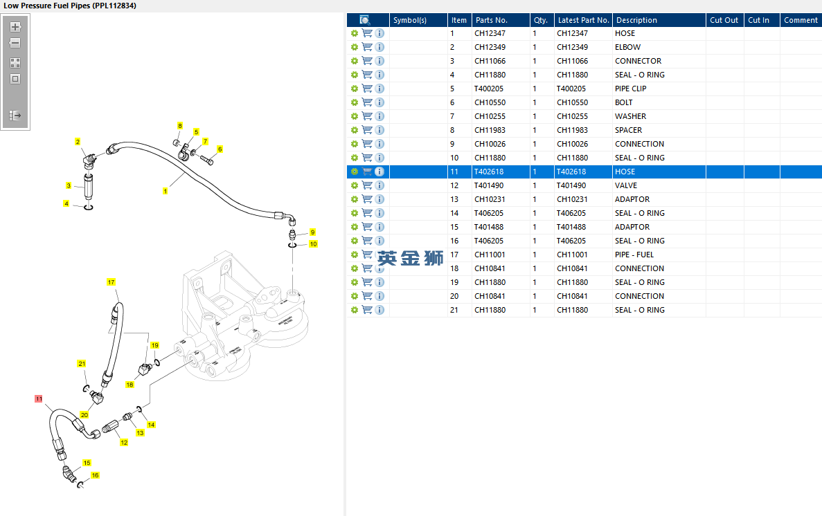Image resolution: width=822 pixels, height=516 pixels.
Task: Click the export list arrow icon
Action: pyautogui.click(x=15, y=116)
